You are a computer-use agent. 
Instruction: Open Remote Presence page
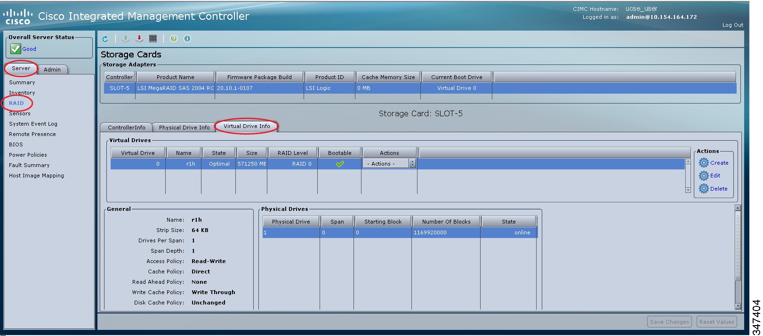32,134
